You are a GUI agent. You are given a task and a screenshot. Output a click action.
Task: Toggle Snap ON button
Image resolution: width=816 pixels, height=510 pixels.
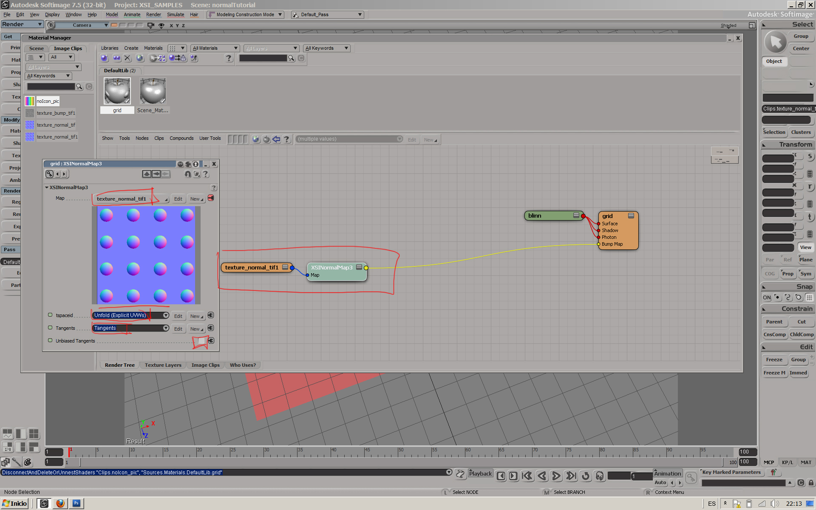pyautogui.click(x=767, y=297)
